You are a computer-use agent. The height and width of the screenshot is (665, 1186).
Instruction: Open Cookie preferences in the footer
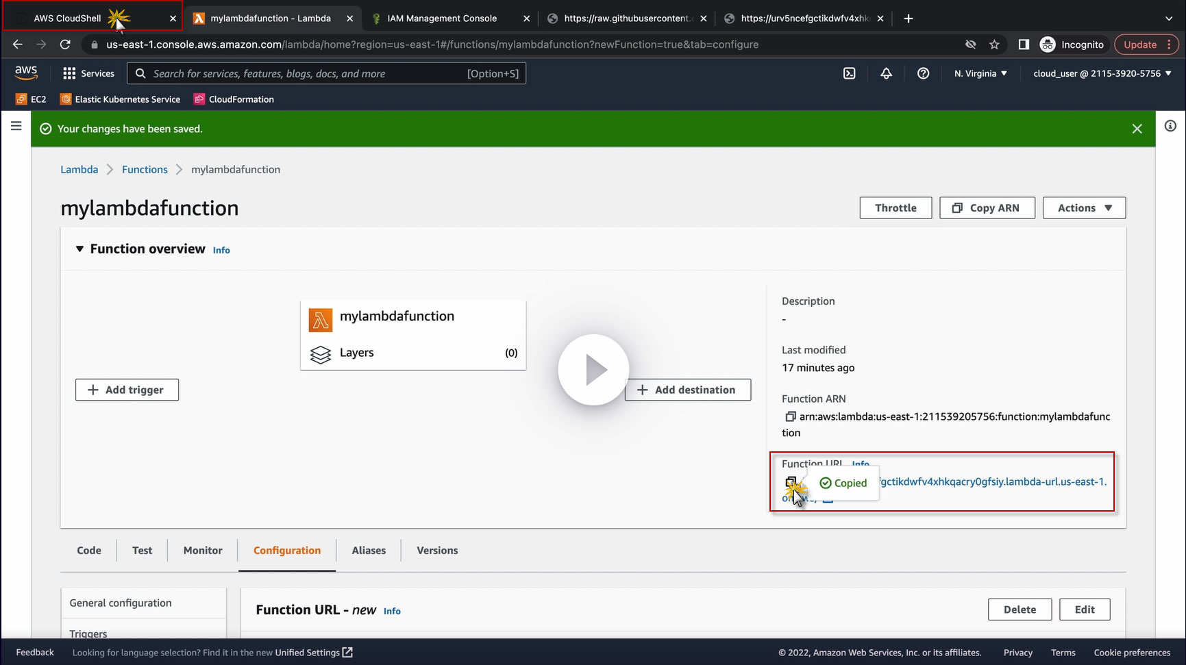coord(1132,653)
